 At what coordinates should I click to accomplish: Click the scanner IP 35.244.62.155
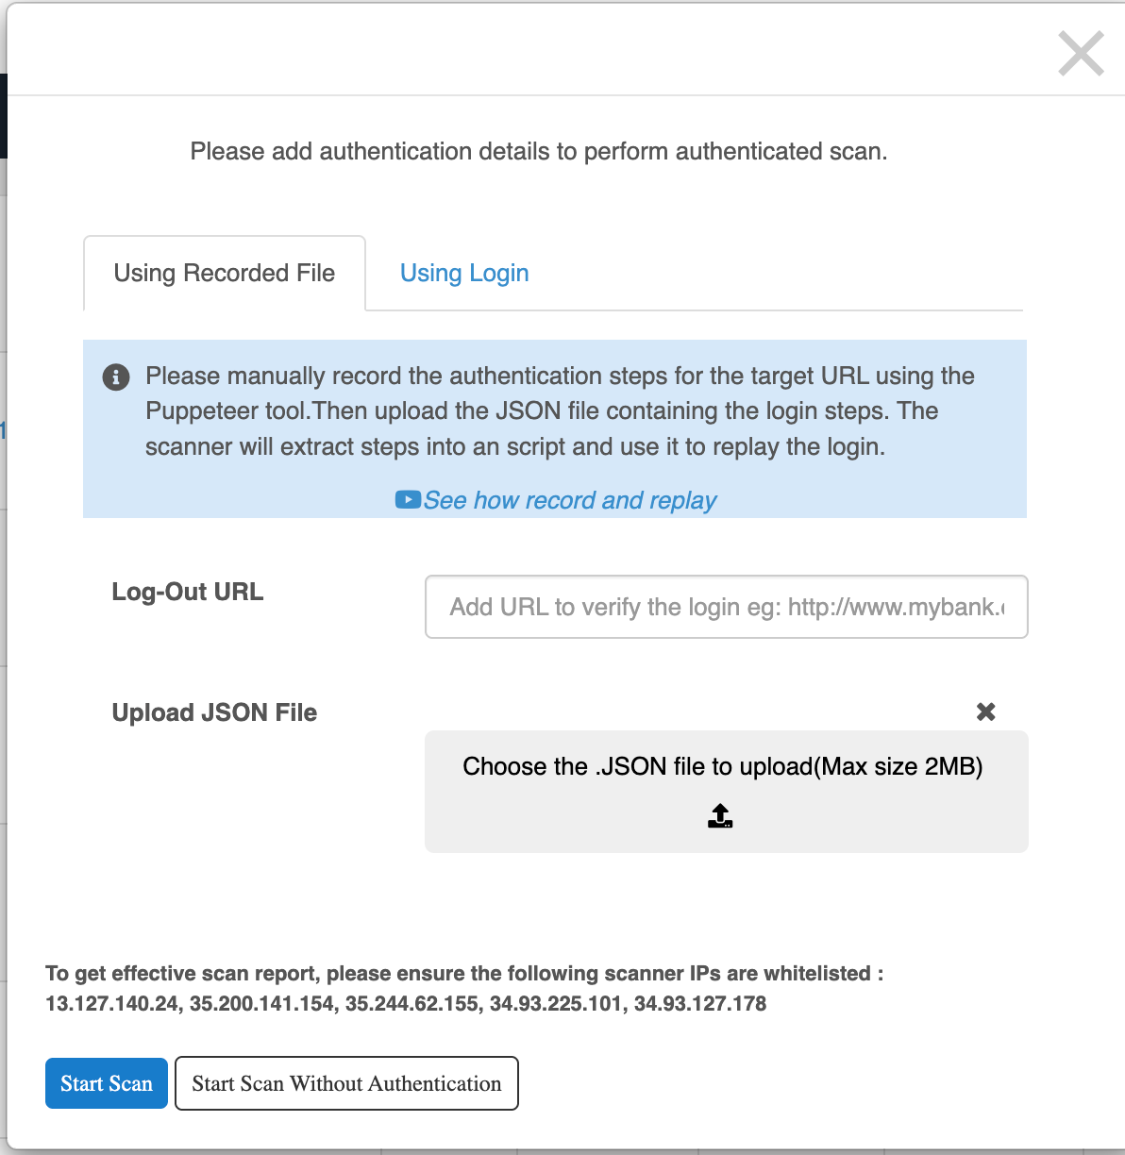411,1004
